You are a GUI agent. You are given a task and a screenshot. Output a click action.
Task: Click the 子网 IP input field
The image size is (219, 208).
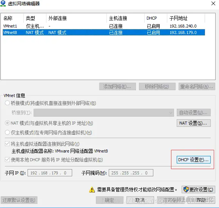point(50,173)
